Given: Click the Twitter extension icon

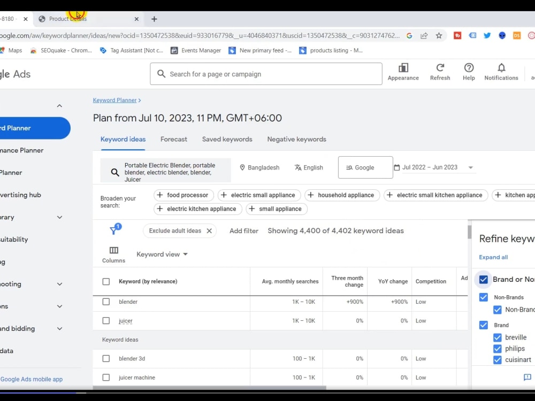Looking at the screenshot, I should point(487,35).
